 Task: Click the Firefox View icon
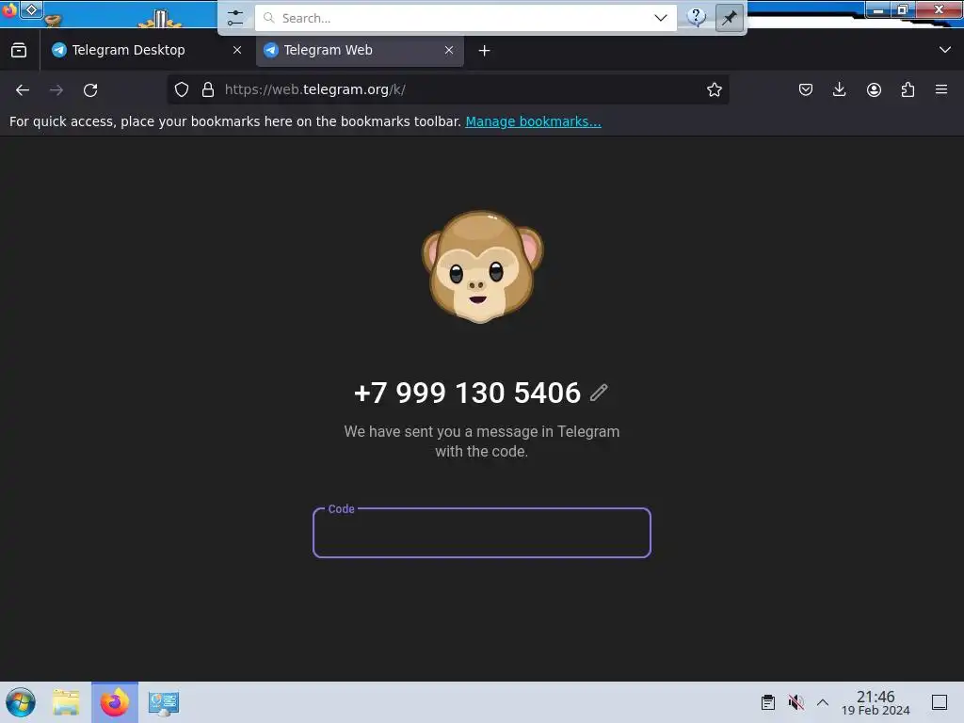(x=19, y=51)
